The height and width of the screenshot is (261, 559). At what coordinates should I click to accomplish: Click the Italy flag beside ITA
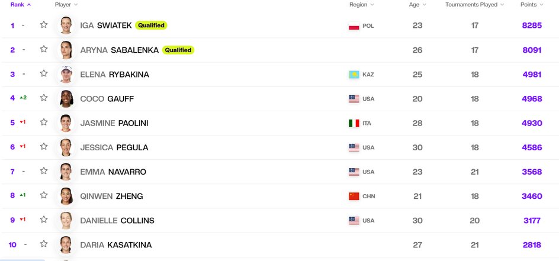click(x=354, y=123)
